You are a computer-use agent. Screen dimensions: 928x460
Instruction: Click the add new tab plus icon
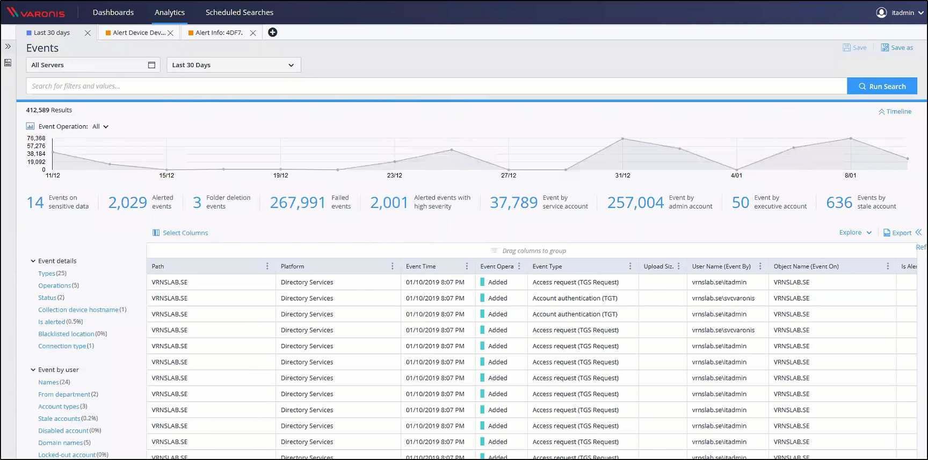tap(273, 32)
